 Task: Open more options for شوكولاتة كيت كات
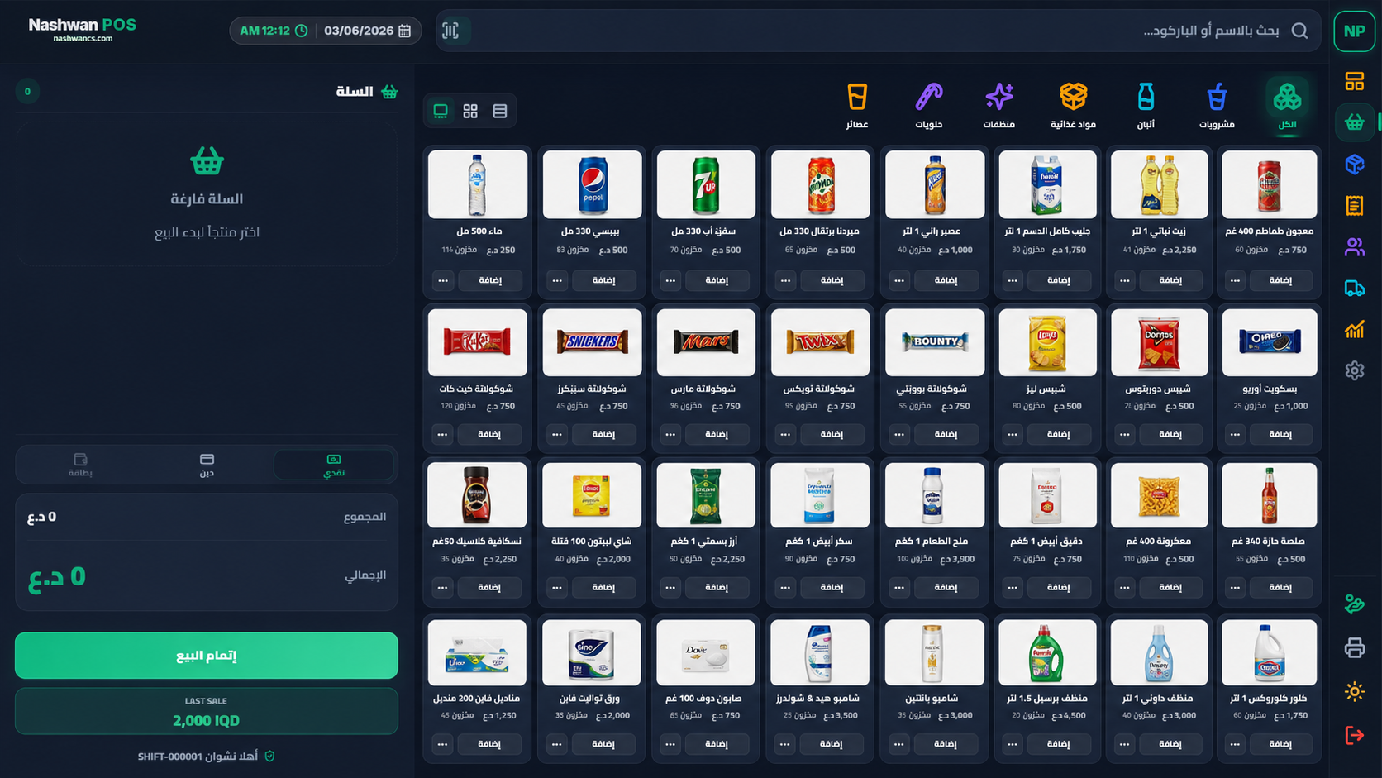pos(442,434)
